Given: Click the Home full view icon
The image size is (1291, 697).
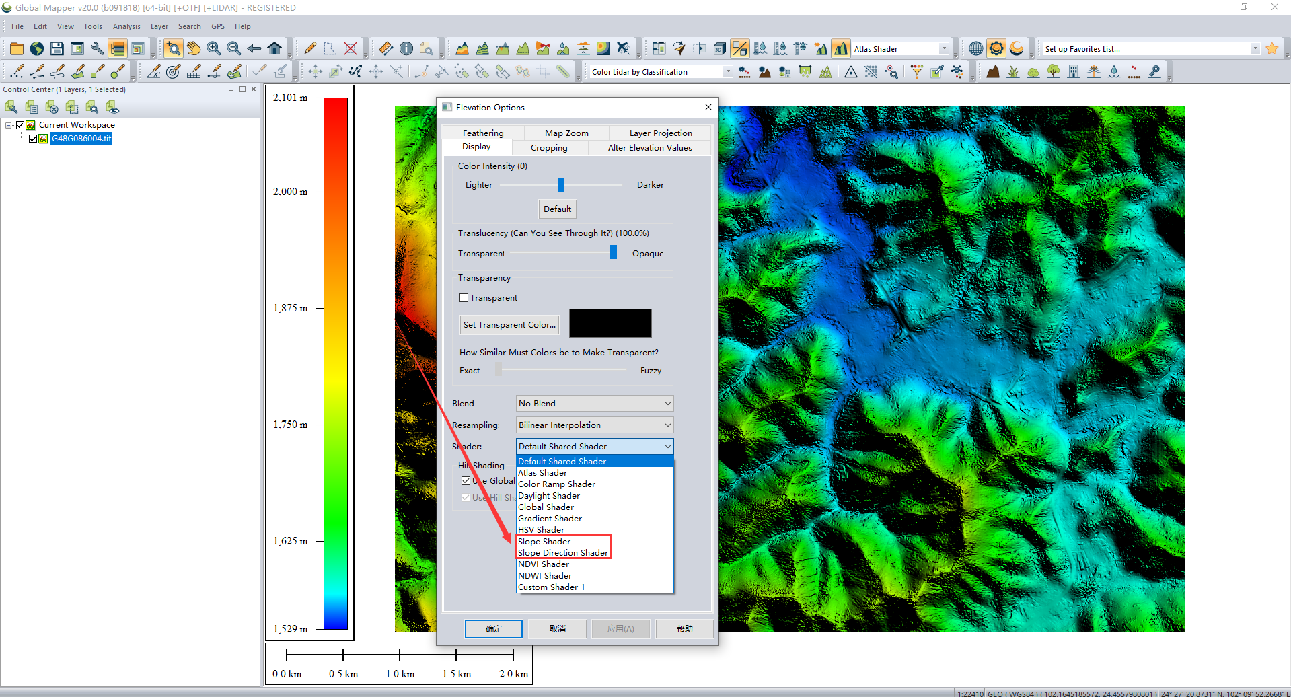Looking at the screenshot, I should click(x=274, y=48).
